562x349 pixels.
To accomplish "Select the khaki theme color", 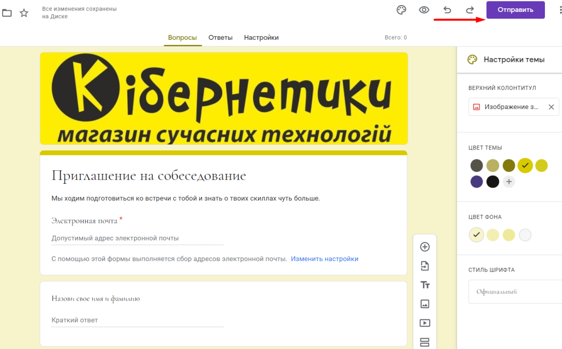I will 493,166.
